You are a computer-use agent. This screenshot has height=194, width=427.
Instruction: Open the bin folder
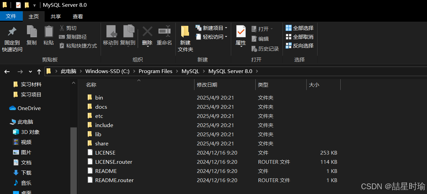(99, 98)
